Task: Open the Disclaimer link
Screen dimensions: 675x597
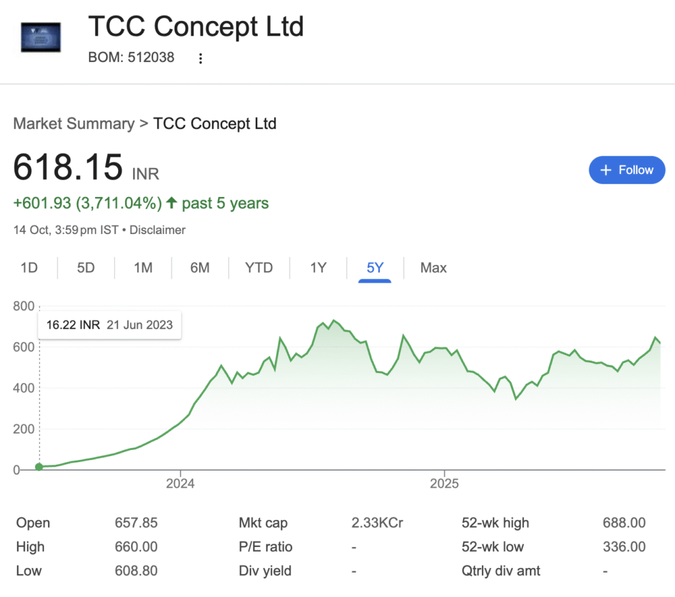Action: 158,231
